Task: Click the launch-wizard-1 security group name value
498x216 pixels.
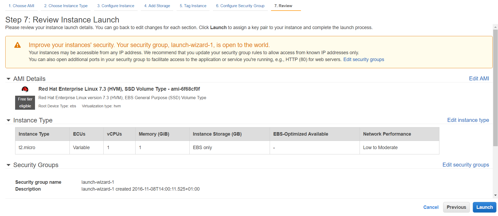Action: [98, 182]
